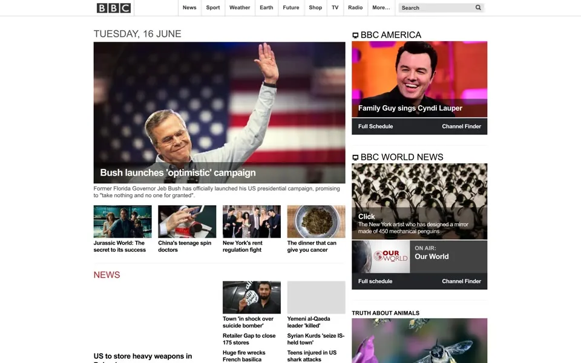The width and height of the screenshot is (581, 363).
Task: Click the TUESDAY, 16 JUNE date heading
Action: (137, 34)
